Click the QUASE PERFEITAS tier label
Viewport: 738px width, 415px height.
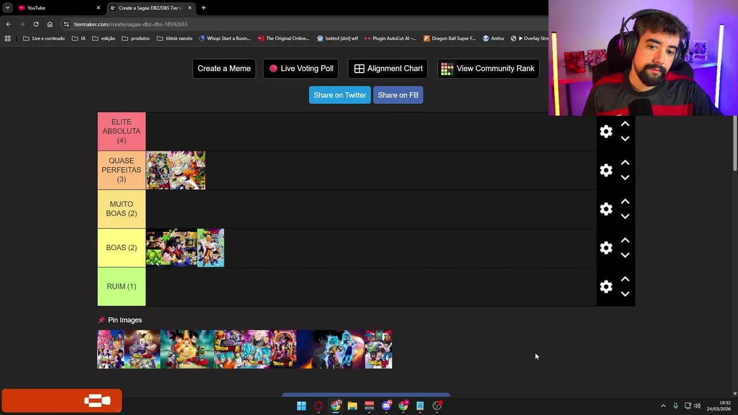pyautogui.click(x=122, y=170)
